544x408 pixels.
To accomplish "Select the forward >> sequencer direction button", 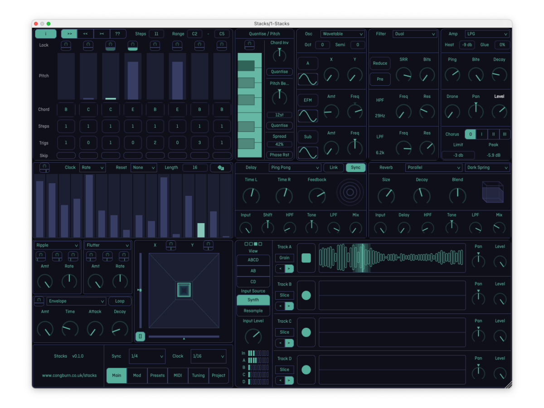I will tap(69, 34).
